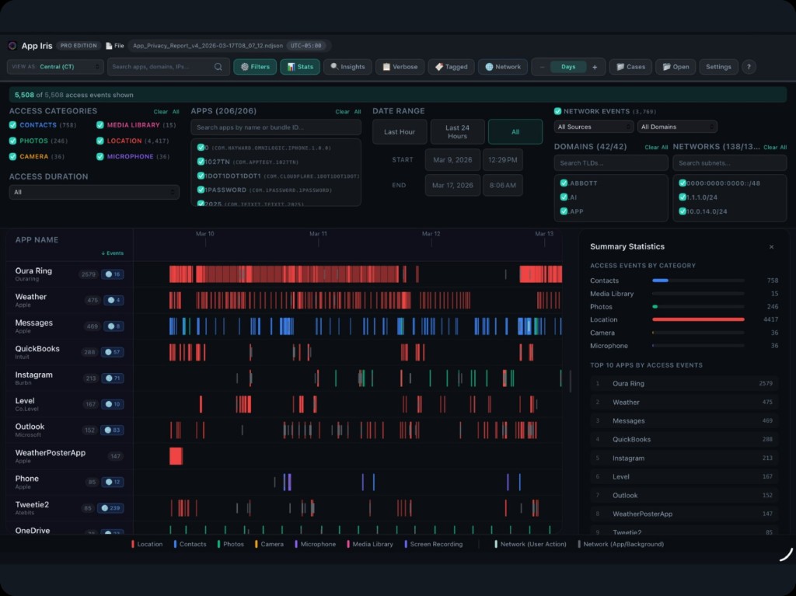Show Tagged events
This screenshot has width=796, height=596.
pos(451,67)
